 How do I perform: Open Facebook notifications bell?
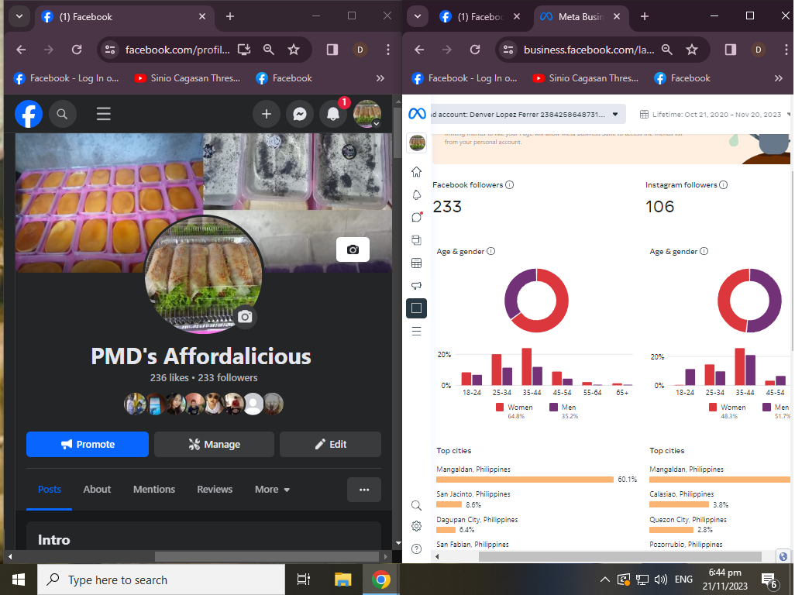(x=333, y=114)
